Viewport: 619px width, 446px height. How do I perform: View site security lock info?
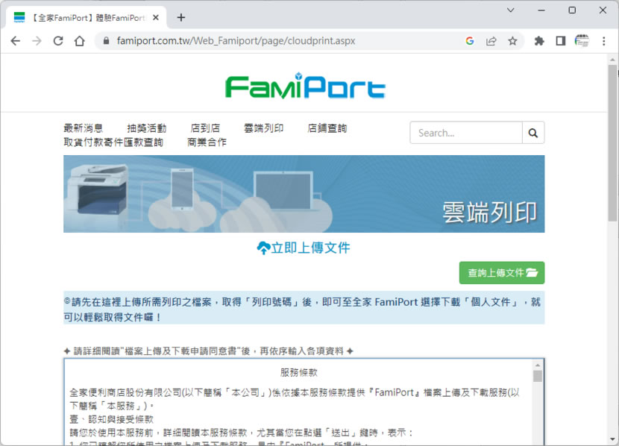point(106,41)
